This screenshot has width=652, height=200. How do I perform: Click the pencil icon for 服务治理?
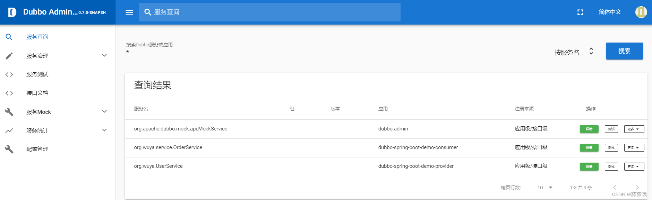coord(9,56)
